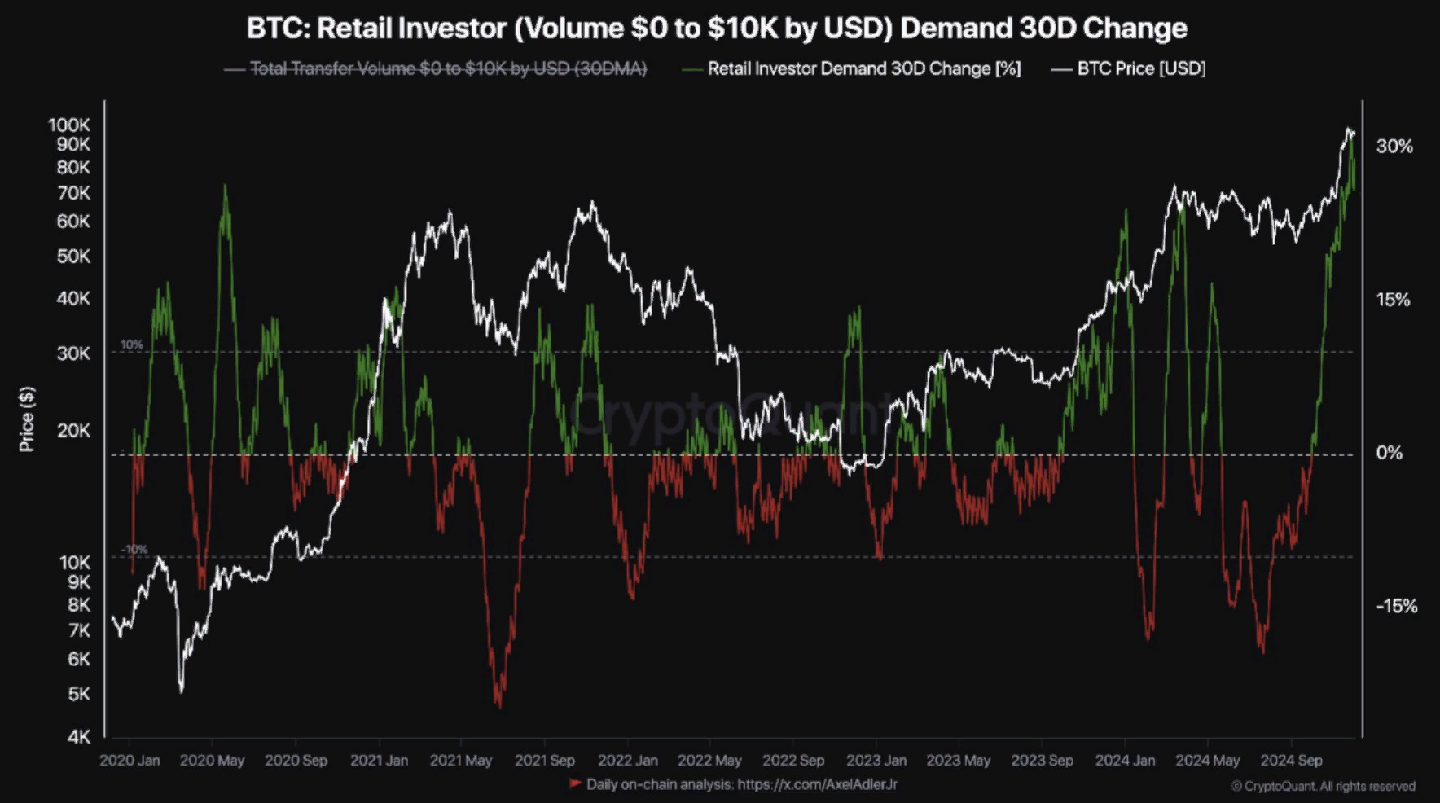This screenshot has width=1440, height=803.
Task: Click the Price ($) axis title
Action: coord(28,419)
